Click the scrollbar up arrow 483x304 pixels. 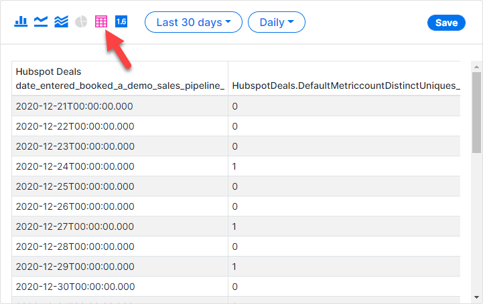(x=476, y=67)
